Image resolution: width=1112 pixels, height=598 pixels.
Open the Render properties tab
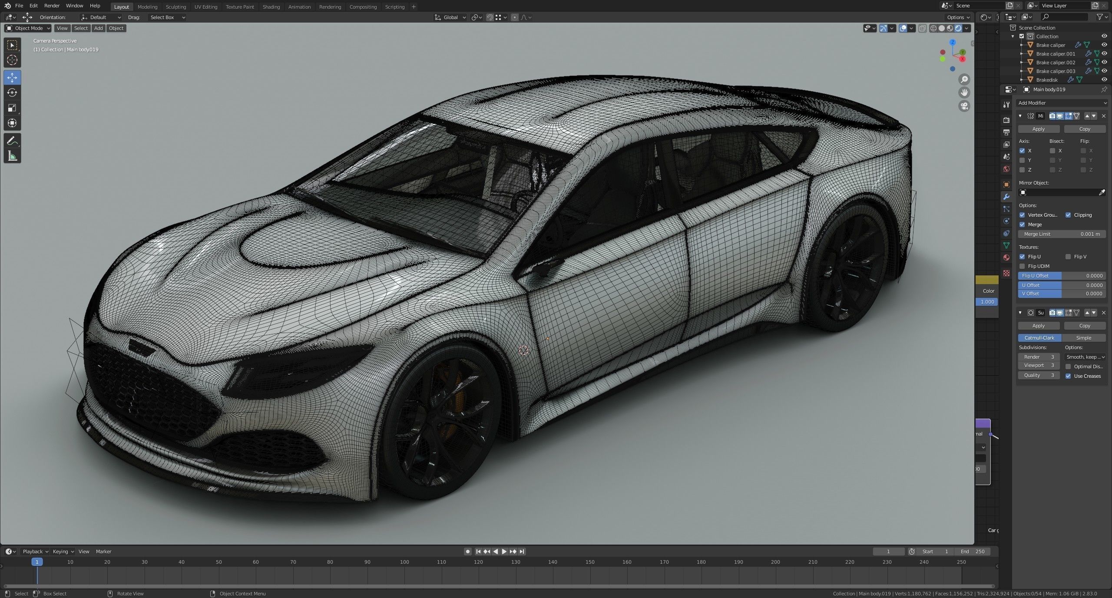coord(1006,120)
